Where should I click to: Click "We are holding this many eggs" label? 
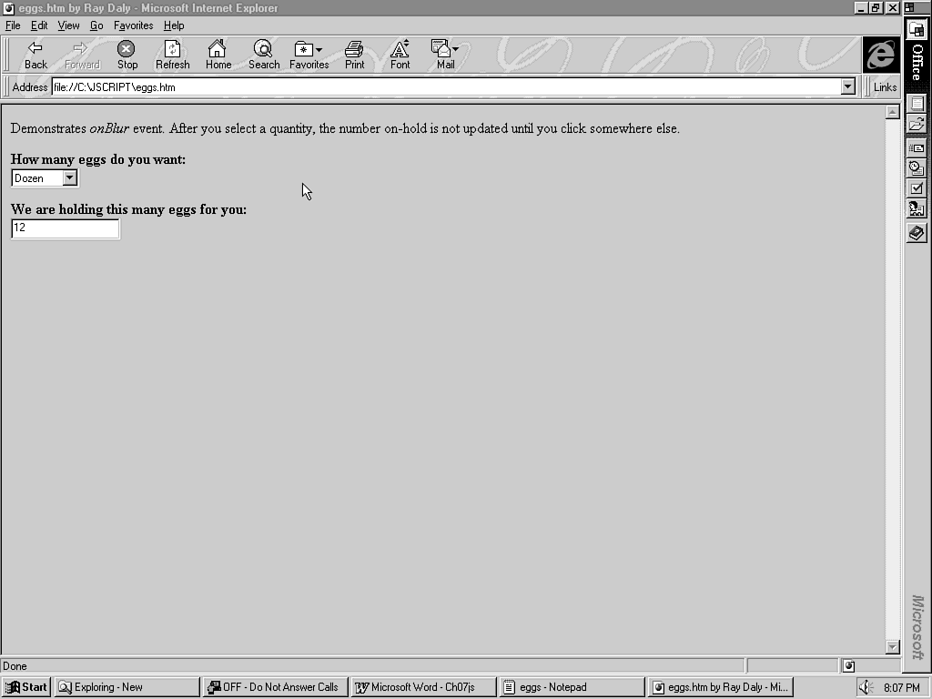(128, 209)
